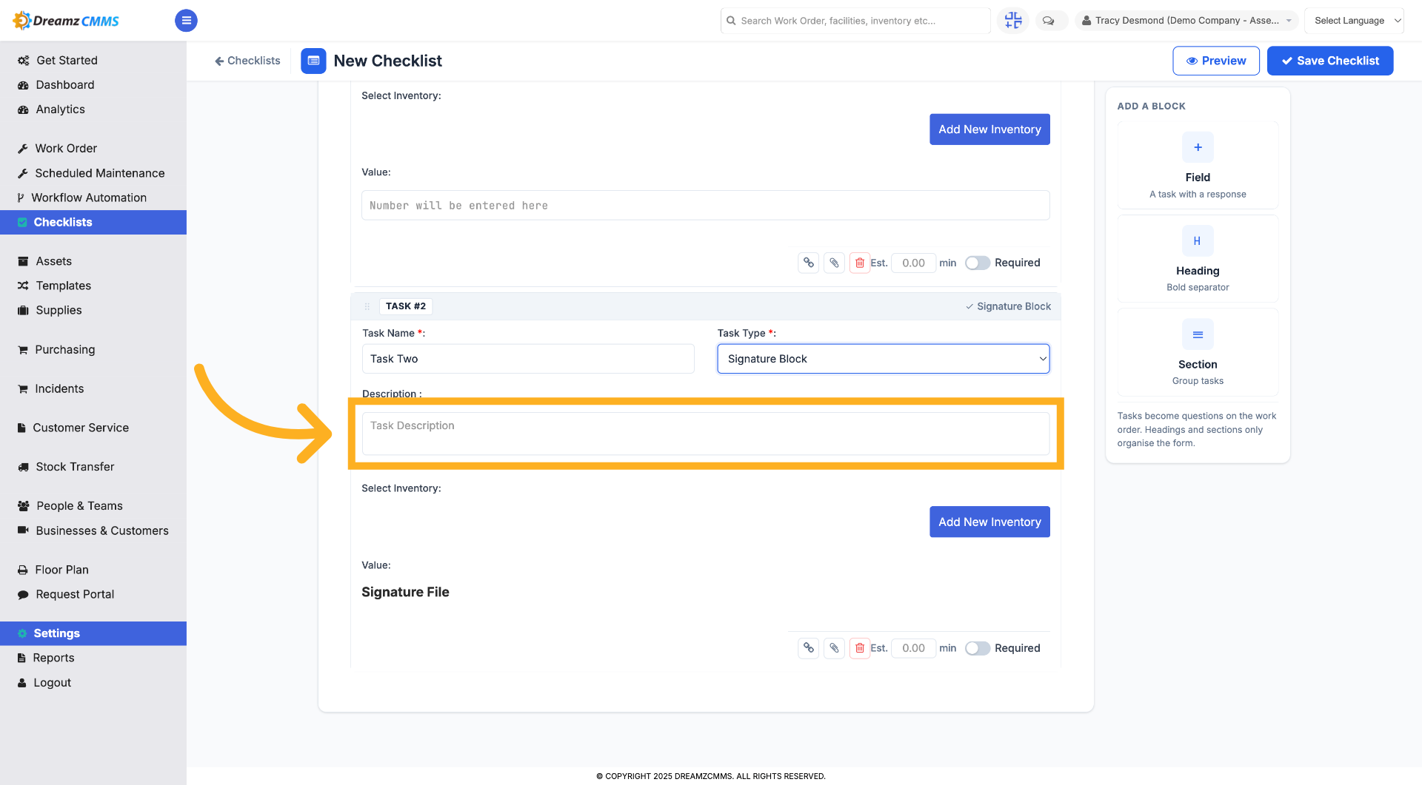Click the search magnifier icon in the header
1422x785 pixels.
(x=731, y=21)
